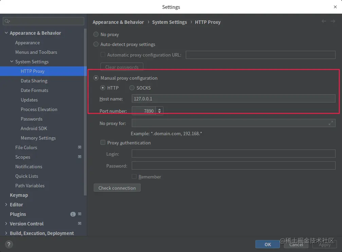Click the Port number field
The width and height of the screenshot is (342, 252).
coord(144,111)
